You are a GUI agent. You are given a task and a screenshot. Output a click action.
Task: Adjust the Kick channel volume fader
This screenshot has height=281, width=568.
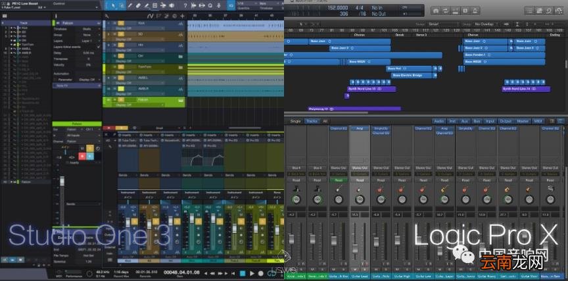(128, 223)
